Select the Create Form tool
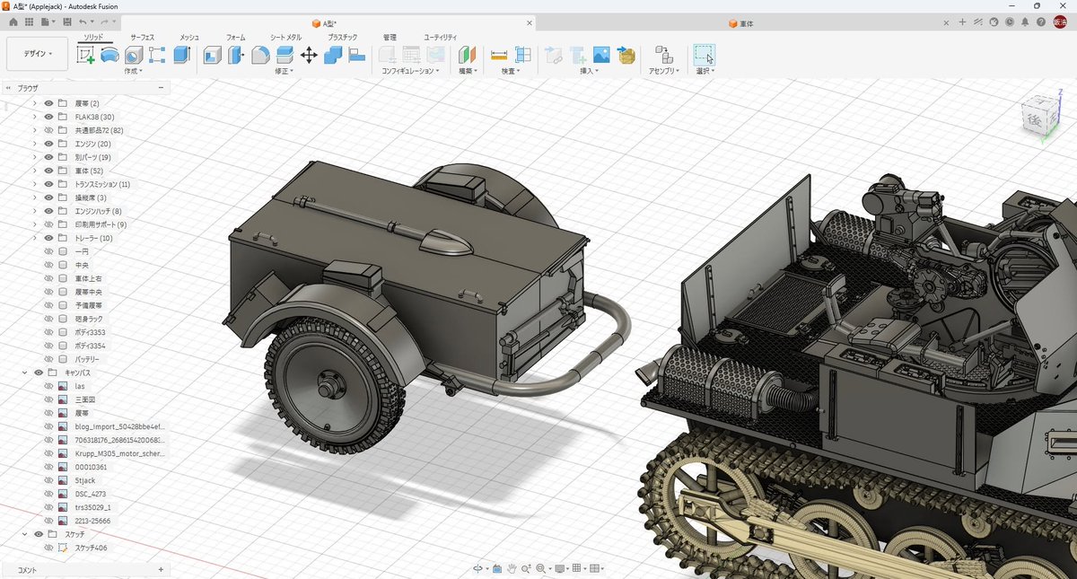Image resolution: width=1077 pixels, height=579 pixels. point(109,55)
